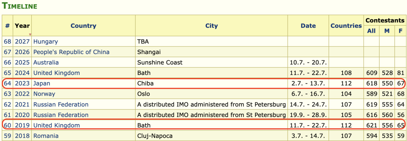The image size is (407, 141).
Task: Open People's Republic of China link
Action: (71, 52)
